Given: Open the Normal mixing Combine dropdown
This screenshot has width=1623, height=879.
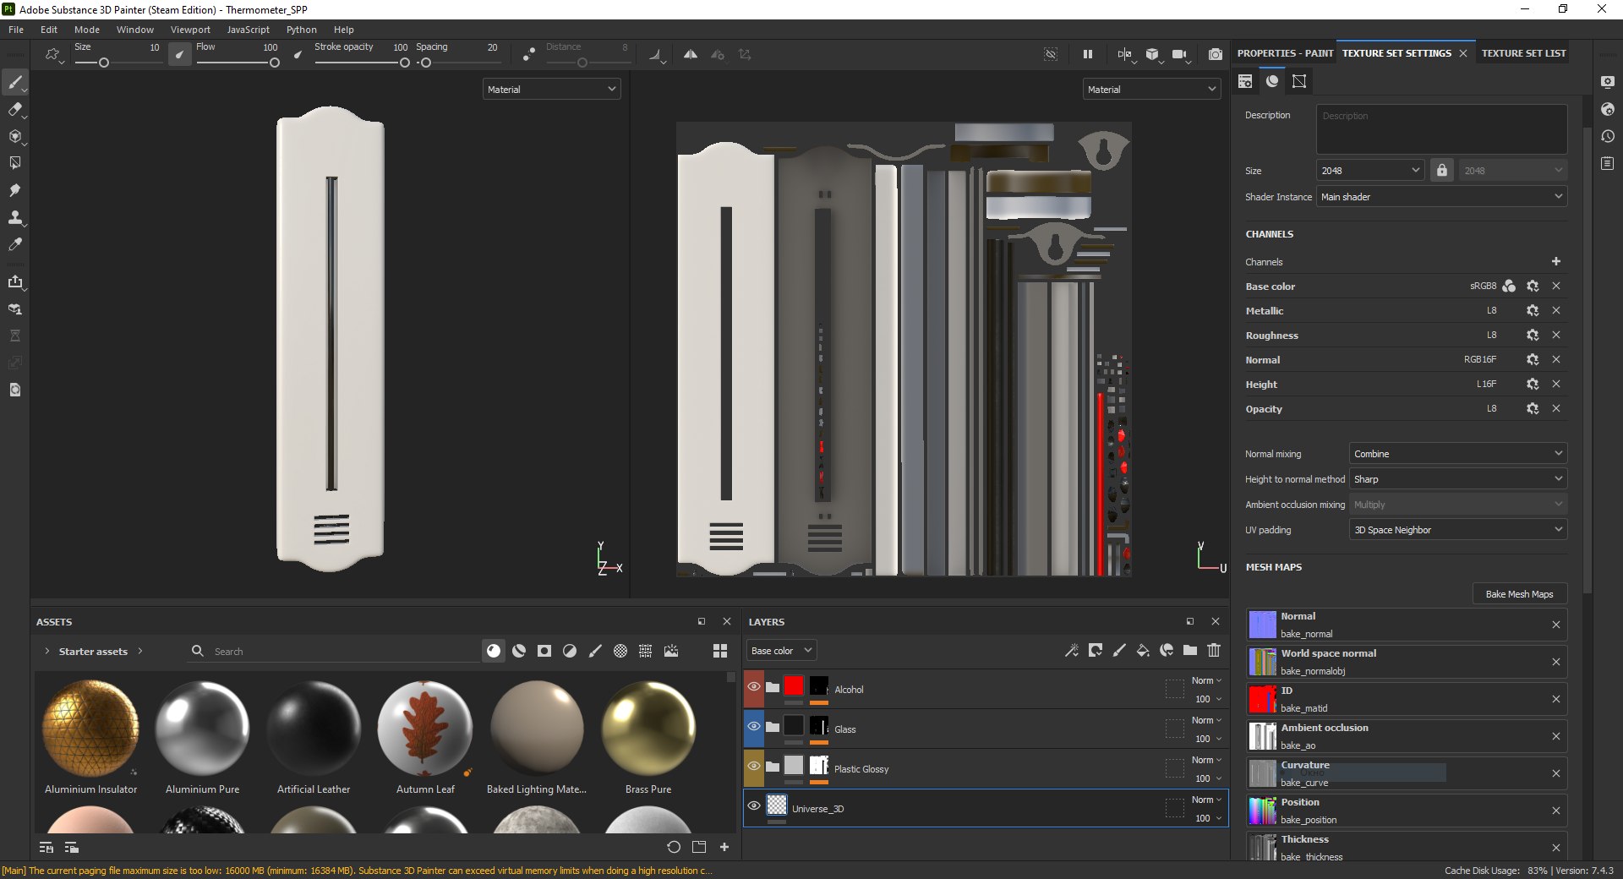Looking at the screenshot, I should (x=1458, y=454).
